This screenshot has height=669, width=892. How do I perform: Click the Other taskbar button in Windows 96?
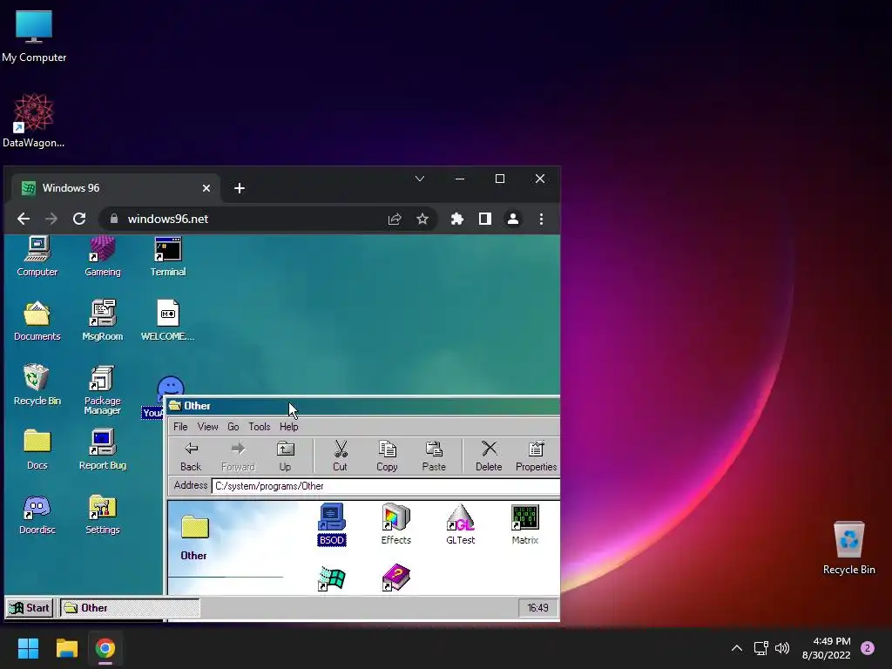point(131,607)
